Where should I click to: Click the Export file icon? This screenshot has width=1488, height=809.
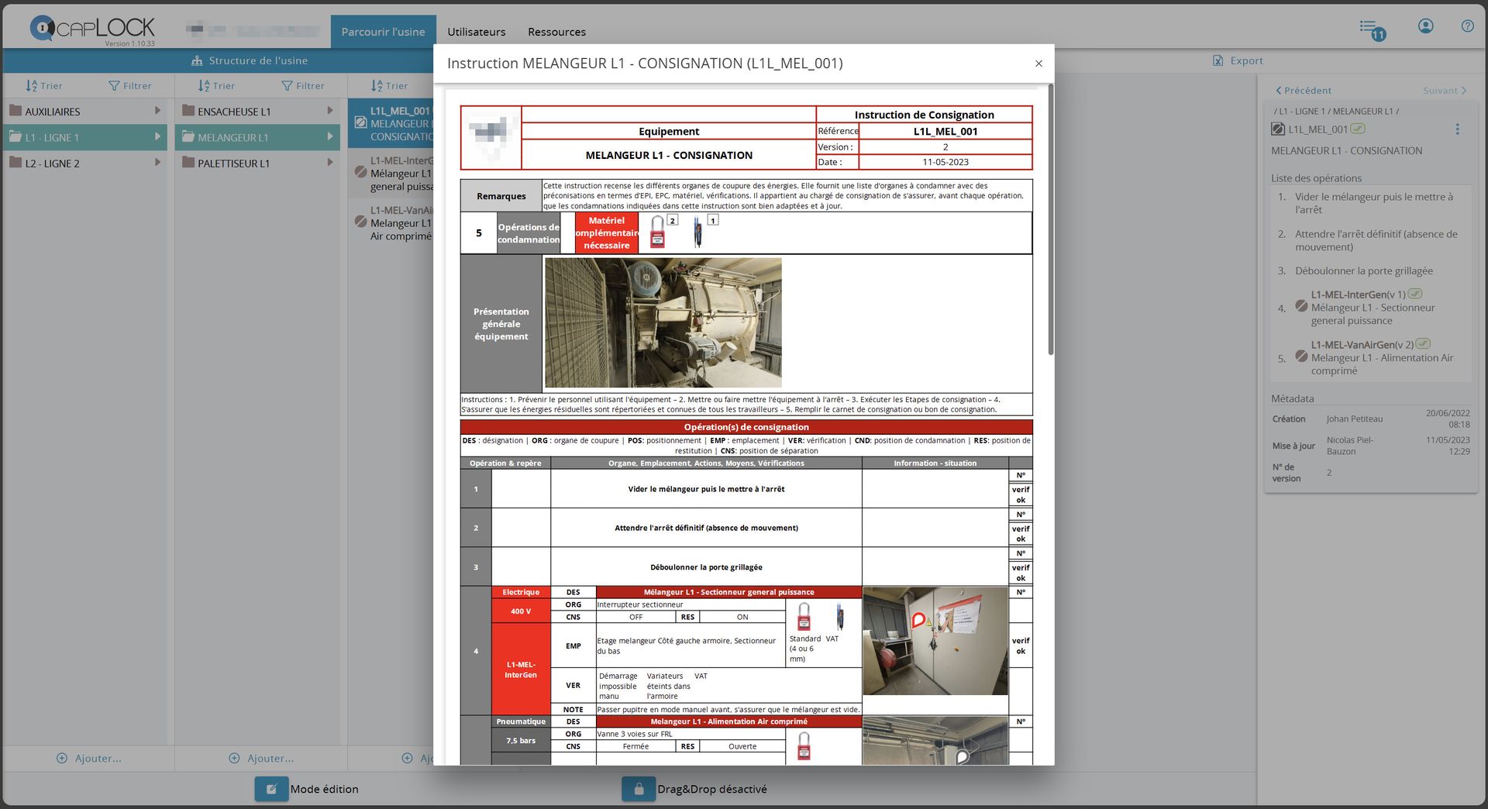(1218, 60)
